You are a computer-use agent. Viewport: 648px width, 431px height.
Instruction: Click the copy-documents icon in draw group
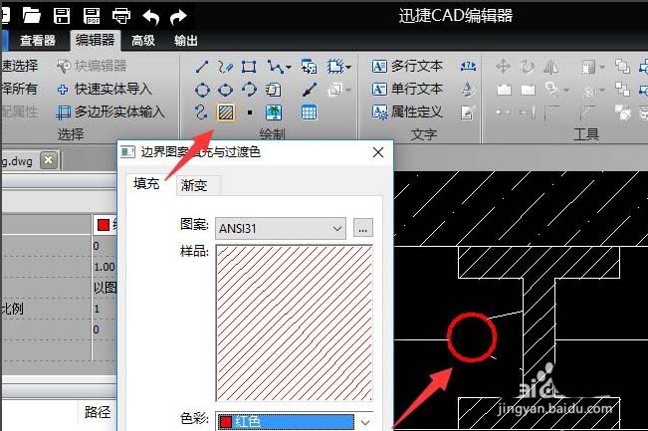pos(273,90)
